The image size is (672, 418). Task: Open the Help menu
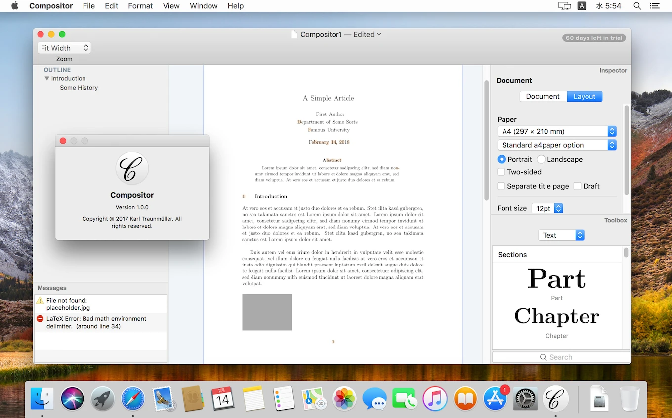(x=236, y=6)
